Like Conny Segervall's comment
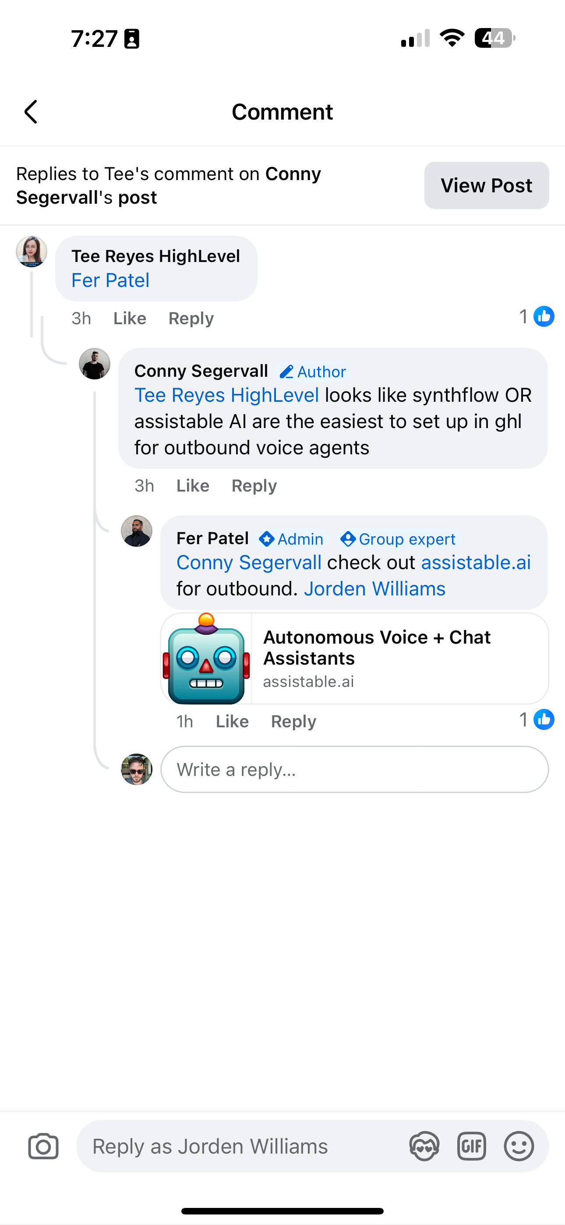The width and height of the screenshot is (565, 1225). (192, 485)
